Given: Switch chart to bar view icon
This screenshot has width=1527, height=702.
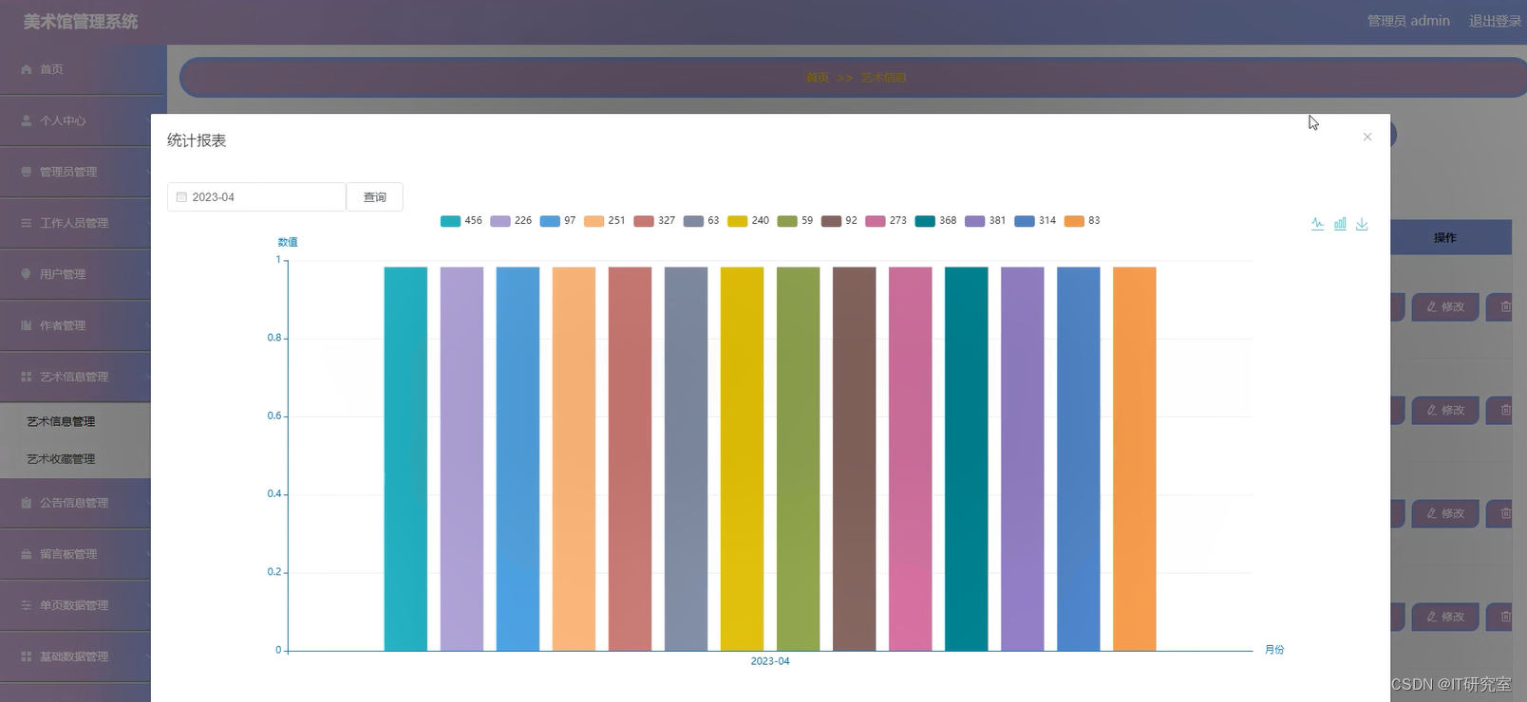Looking at the screenshot, I should (1340, 224).
